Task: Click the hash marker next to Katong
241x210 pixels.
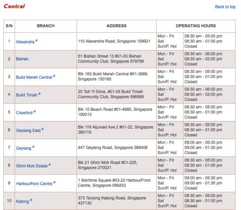Action: [31, 200]
